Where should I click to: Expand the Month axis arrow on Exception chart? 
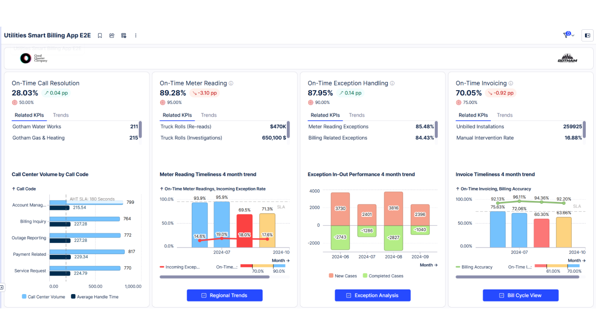tap(436, 264)
